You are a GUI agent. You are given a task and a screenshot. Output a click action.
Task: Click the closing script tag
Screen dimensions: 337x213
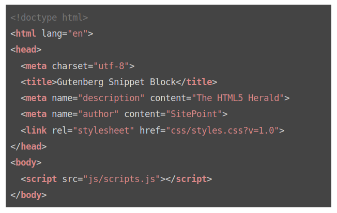189,179
